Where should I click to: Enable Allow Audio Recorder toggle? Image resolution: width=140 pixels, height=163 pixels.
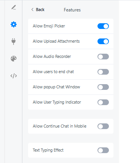pos(103,57)
